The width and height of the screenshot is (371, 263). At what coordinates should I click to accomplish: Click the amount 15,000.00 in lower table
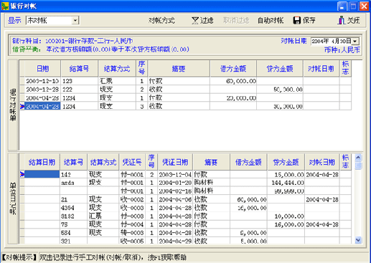286,175
